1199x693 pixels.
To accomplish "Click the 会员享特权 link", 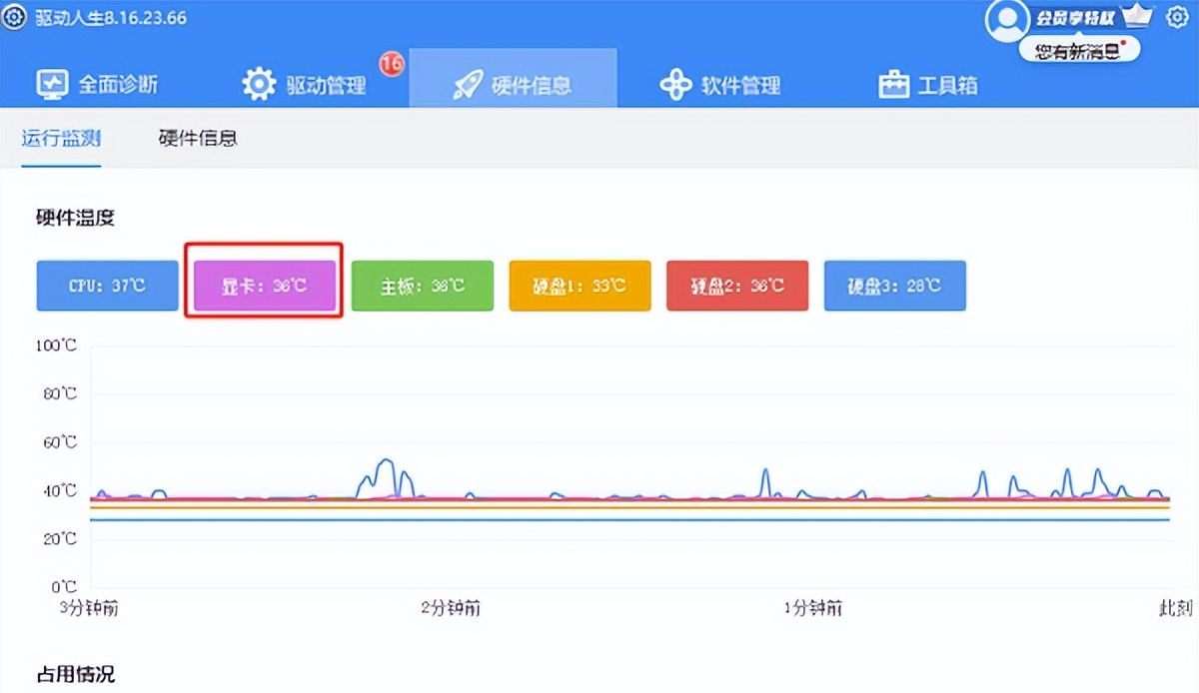I will pos(1074,18).
